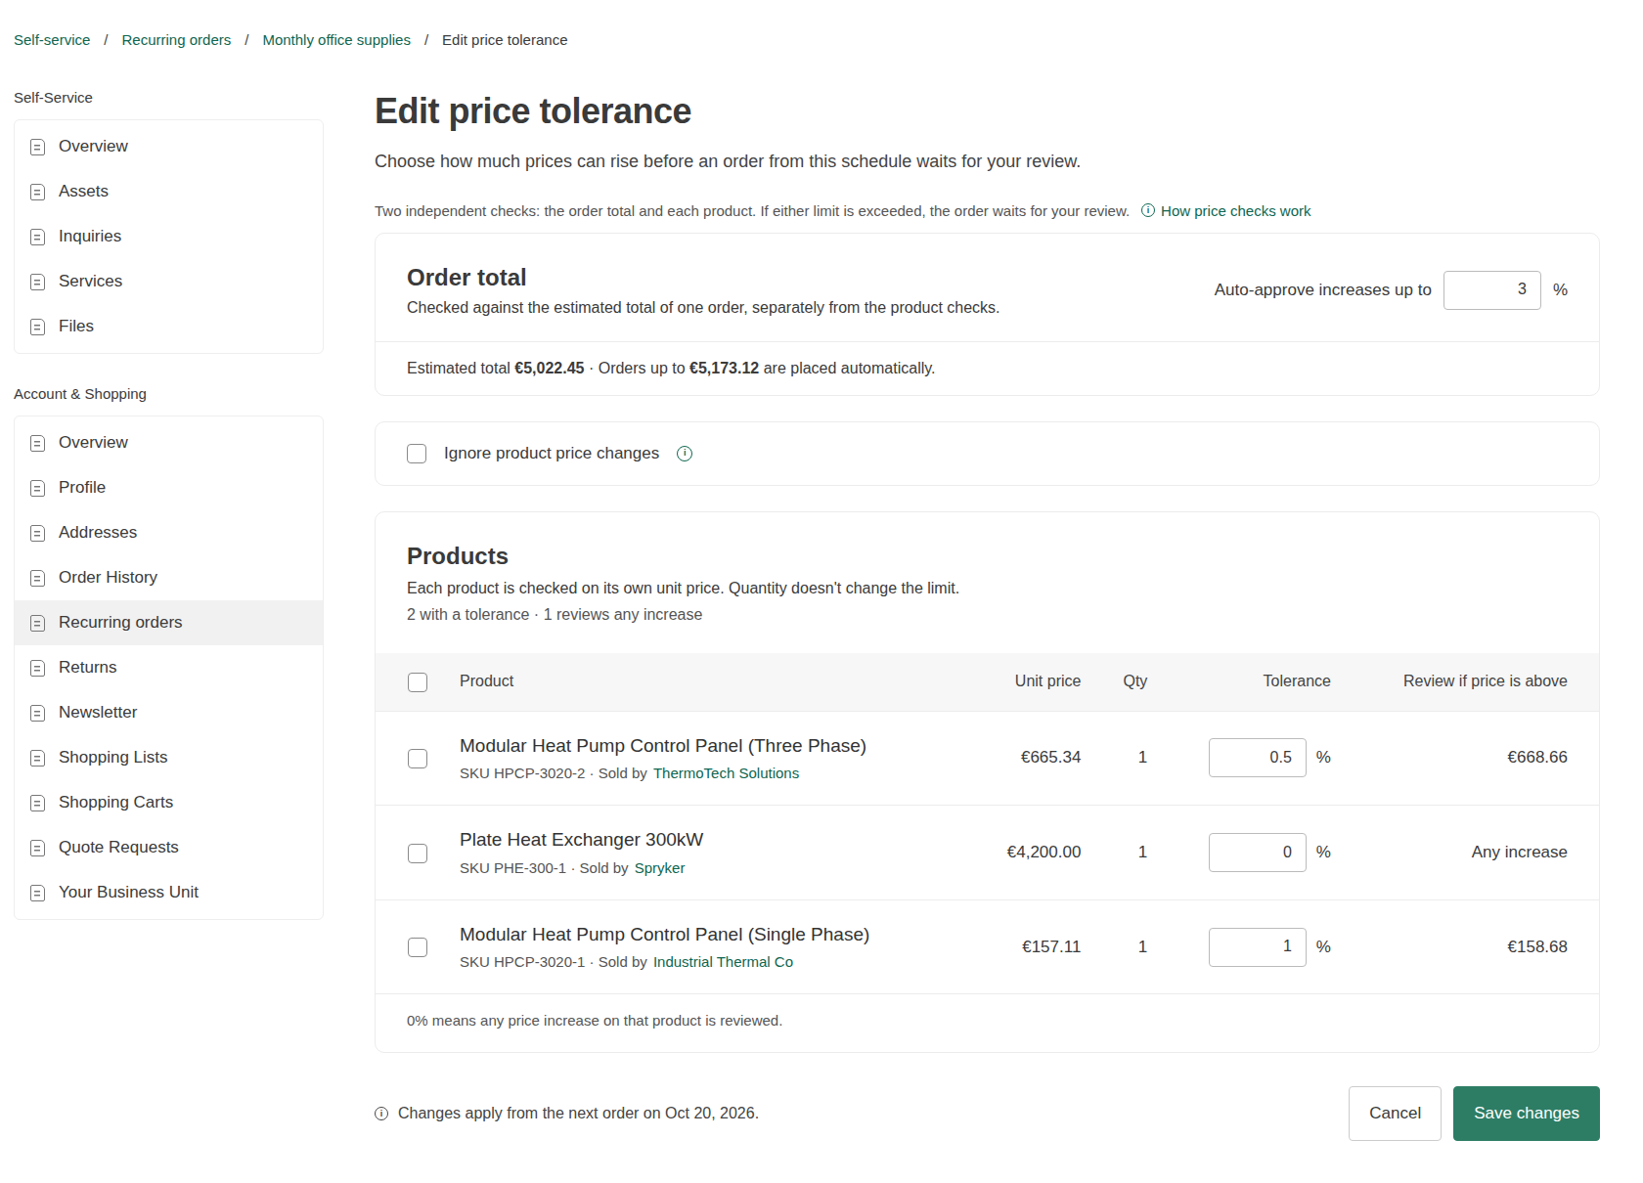The height and width of the screenshot is (1183, 1643).
Task: Open Shopping Lists menu item
Action: (x=168, y=758)
